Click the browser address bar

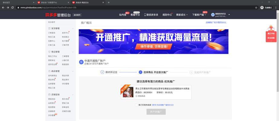coord(135,8)
